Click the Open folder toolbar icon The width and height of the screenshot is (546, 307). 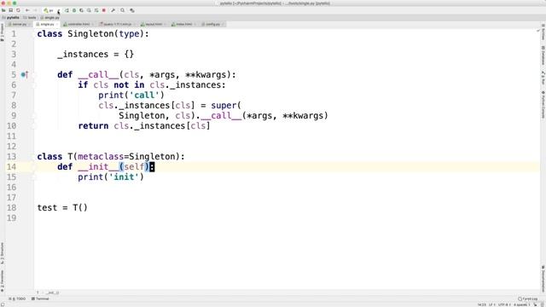[3, 10]
